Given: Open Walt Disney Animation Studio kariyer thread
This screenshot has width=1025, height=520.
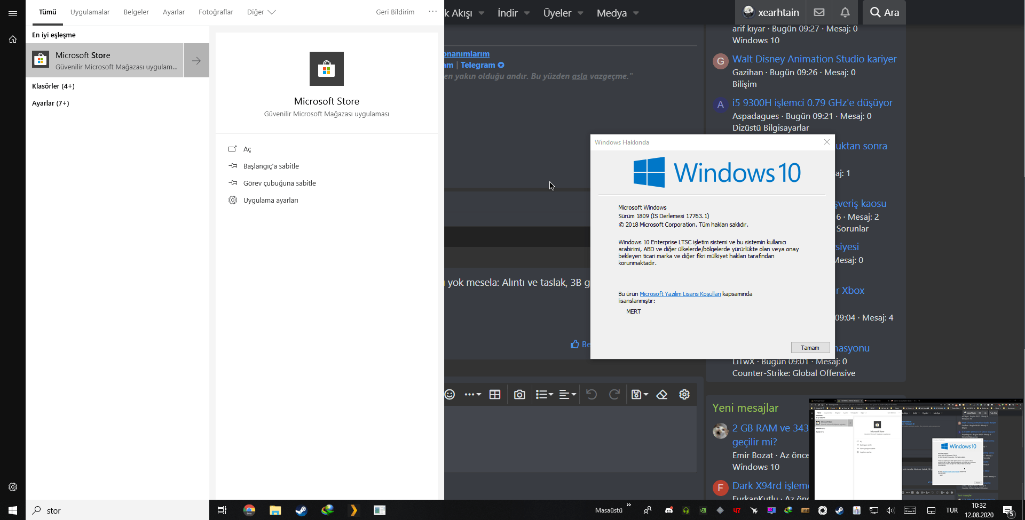Looking at the screenshot, I should 814,59.
